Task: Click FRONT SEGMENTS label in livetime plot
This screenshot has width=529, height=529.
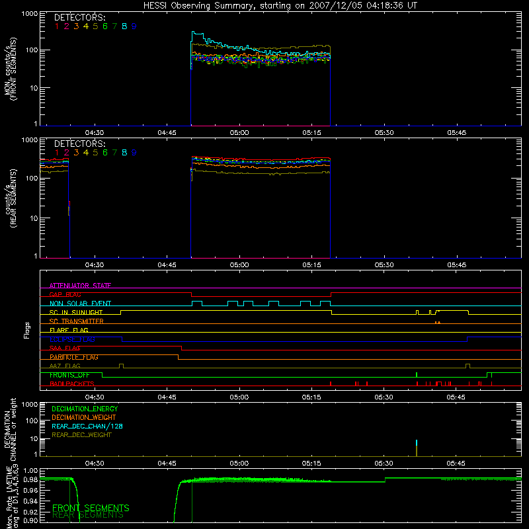Action: point(91,508)
